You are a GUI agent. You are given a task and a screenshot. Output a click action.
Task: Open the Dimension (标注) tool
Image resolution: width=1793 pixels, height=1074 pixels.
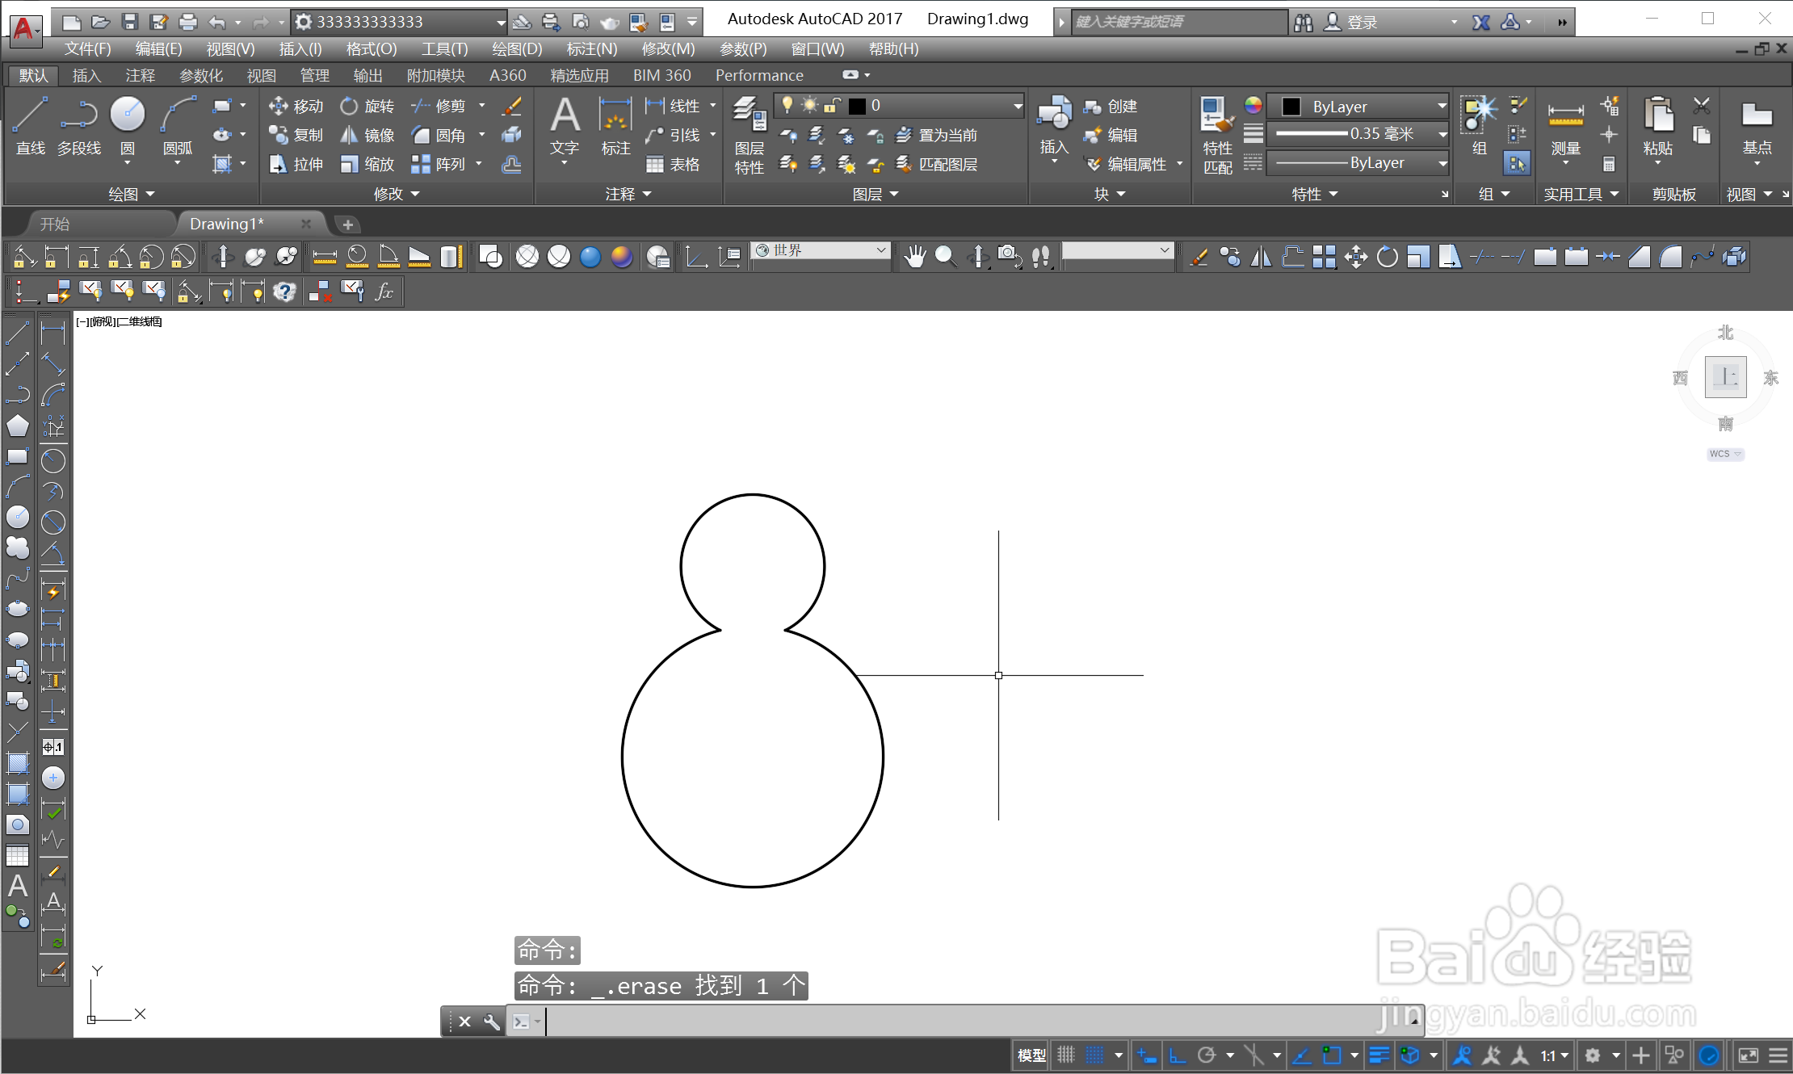(x=615, y=126)
